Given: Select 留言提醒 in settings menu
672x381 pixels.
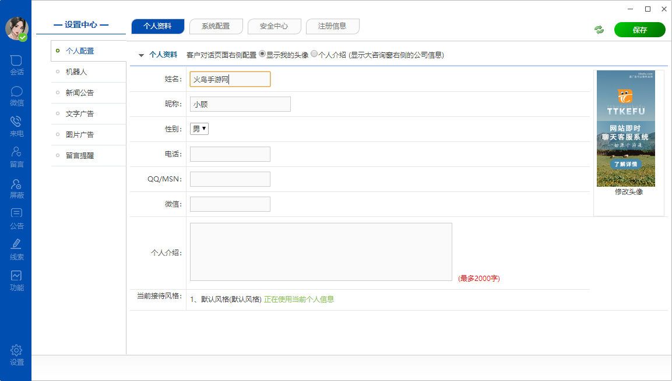Looking at the screenshot, I should 88,156.
